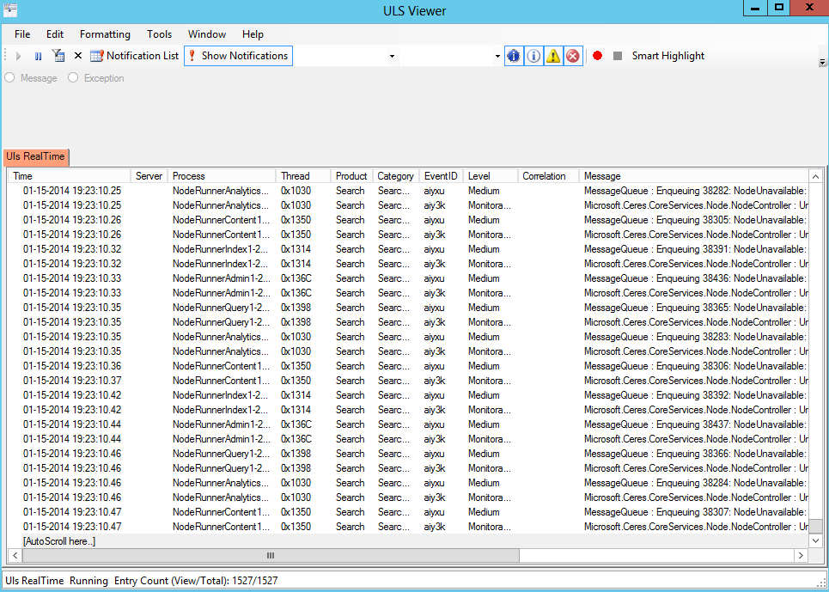
Task: Select the Exception radio button
Action: click(x=73, y=77)
